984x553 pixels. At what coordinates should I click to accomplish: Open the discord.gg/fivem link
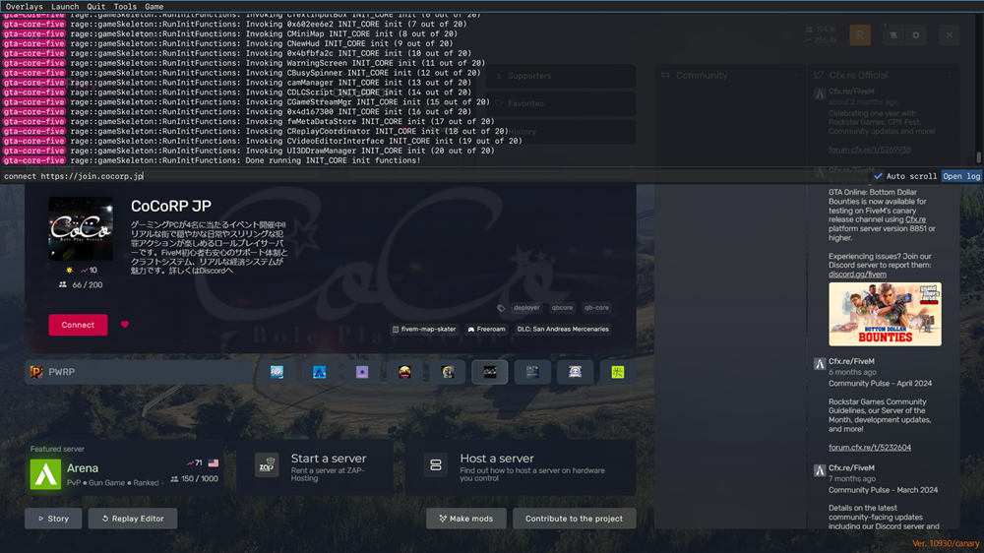857,275
